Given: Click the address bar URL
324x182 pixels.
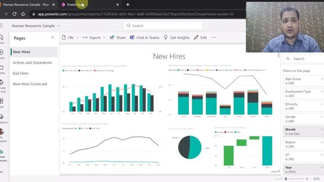Looking at the screenshot, I should [x=136, y=14].
